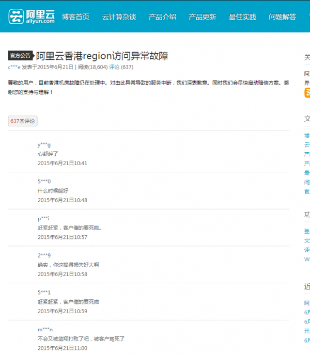This screenshot has height=356, width=310.
Task: Open 问题解答 in the navigation bar
Action: 282,17
